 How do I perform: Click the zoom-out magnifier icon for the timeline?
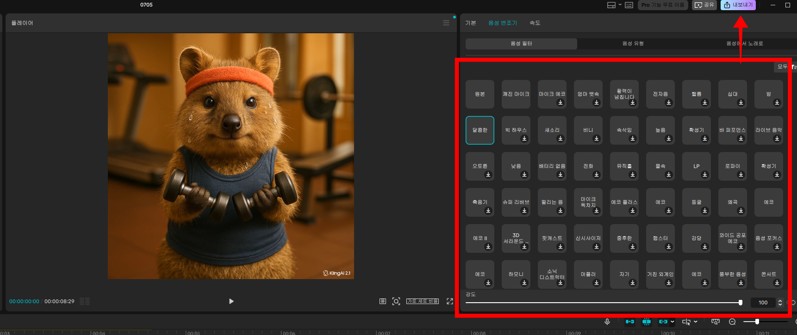[732, 322]
